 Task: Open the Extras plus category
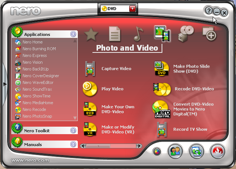pos(209,34)
